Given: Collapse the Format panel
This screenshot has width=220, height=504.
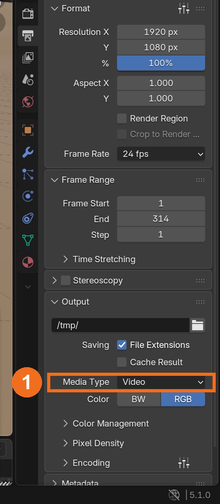Looking at the screenshot, I should coord(55,8).
